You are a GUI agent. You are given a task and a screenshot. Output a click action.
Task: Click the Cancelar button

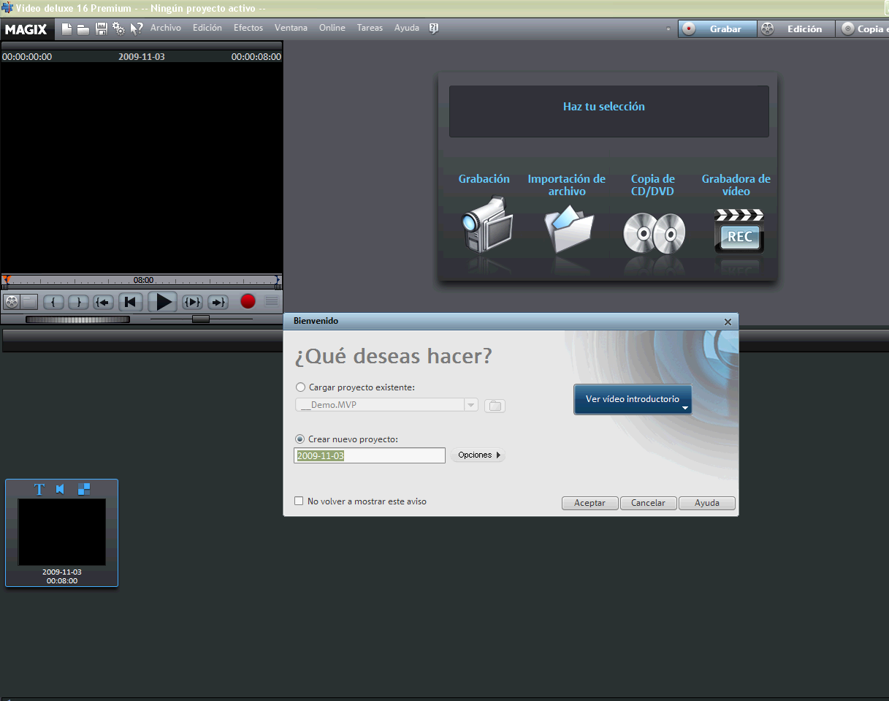[x=648, y=503]
